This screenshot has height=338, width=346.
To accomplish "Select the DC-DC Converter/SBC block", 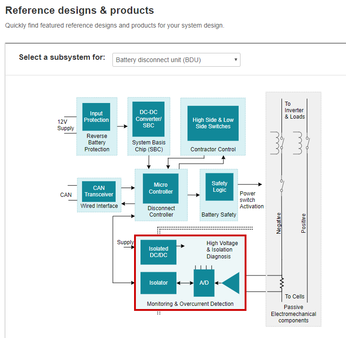I will [x=148, y=119].
